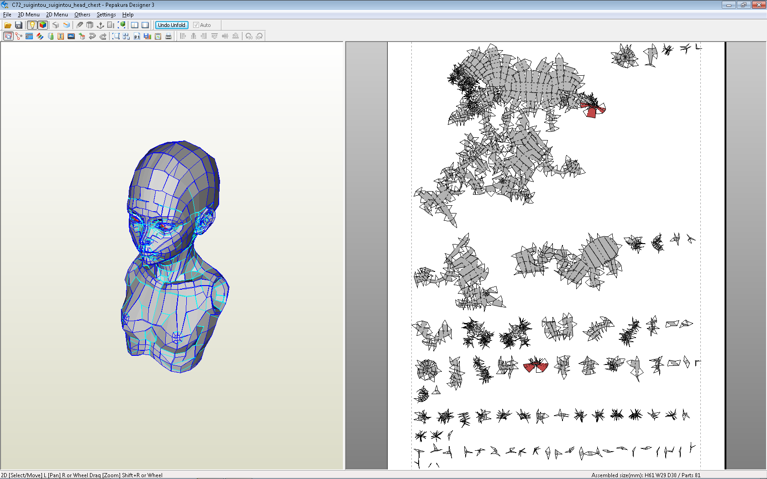Click the text 'T' input tool icon
The height and width of the screenshot is (479, 767).
[61, 36]
